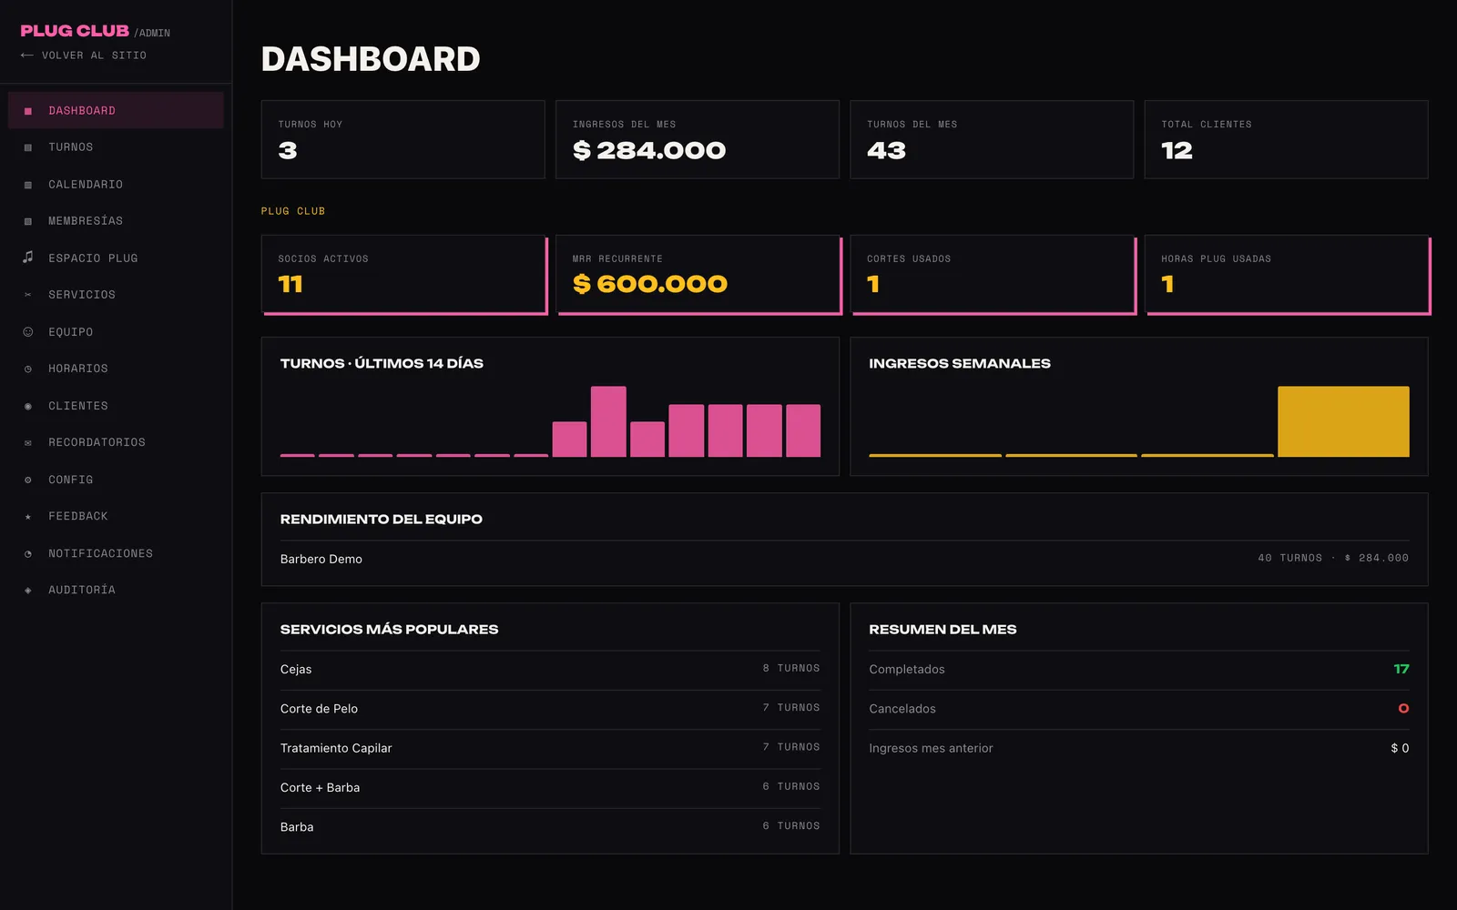Open the Membresías page
Viewport: 1457px width, 910px height.
tap(116, 221)
